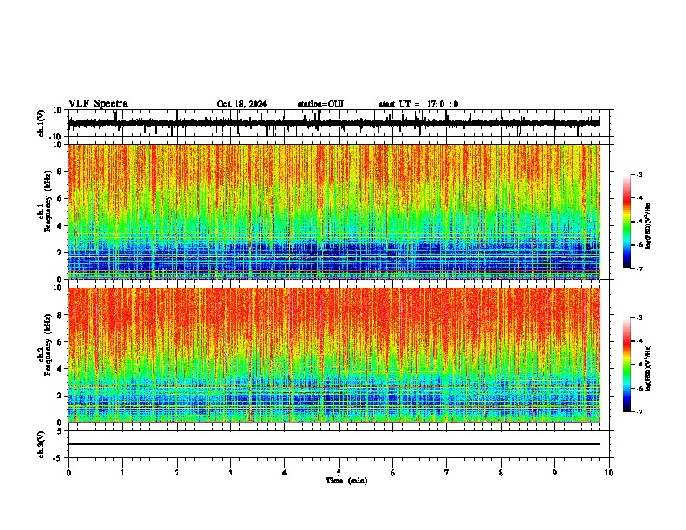
Task: Click the "8" kHz tick on ch.1 spectrogram
Action: [x=61, y=171]
